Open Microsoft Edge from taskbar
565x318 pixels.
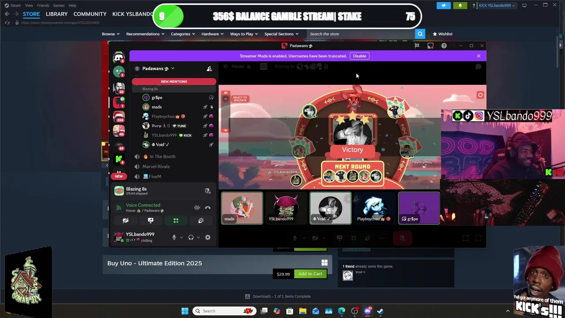[342, 311]
